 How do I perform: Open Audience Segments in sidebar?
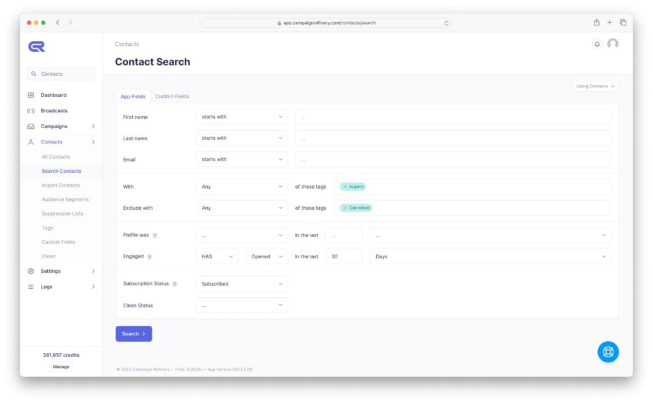[65, 200]
